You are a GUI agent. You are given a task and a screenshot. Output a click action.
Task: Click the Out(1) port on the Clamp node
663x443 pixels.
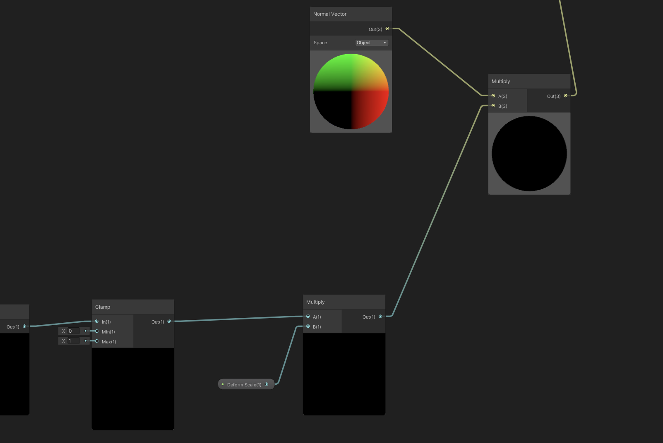(x=169, y=322)
